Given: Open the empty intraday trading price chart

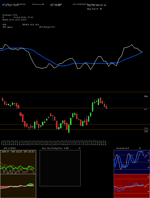Looking at the screenshot, I should (x=60, y=168).
